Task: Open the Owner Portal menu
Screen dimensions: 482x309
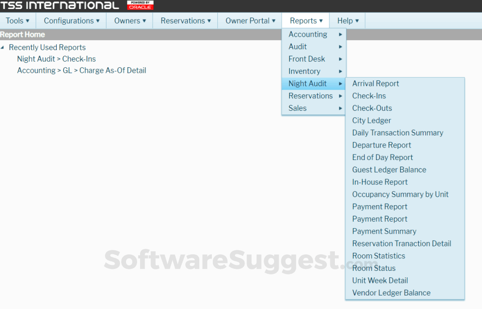Action: [250, 21]
